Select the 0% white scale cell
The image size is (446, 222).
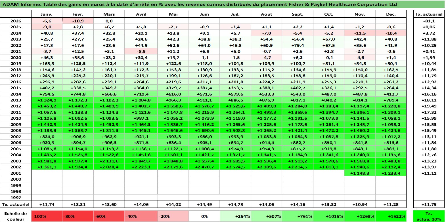point(204,216)
